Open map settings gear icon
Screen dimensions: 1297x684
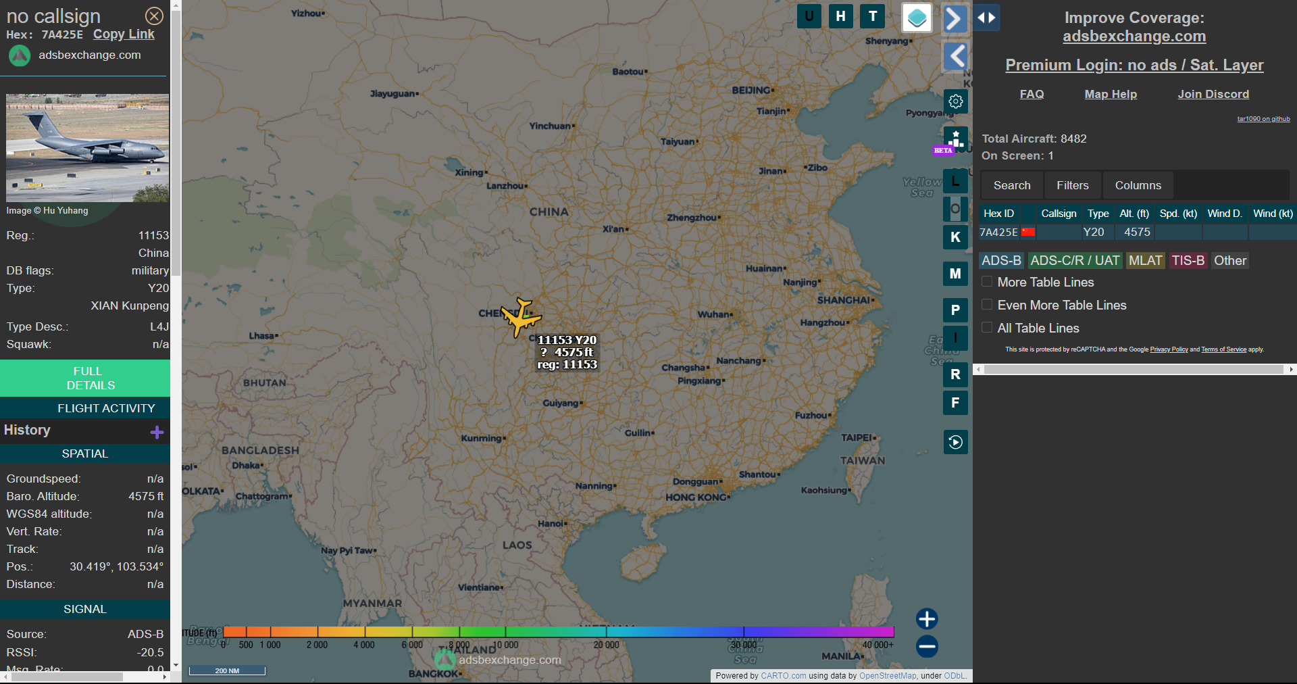(955, 101)
